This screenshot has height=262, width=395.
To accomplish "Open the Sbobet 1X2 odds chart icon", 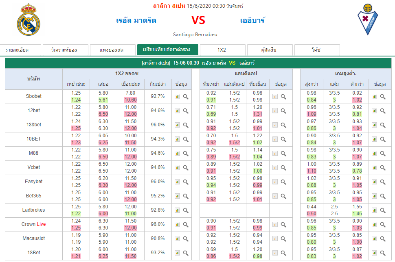I will point(178,96).
